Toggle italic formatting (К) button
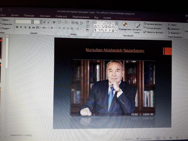This screenshot has width=188, height=141. pyautogui.click(x=21, y=27)
